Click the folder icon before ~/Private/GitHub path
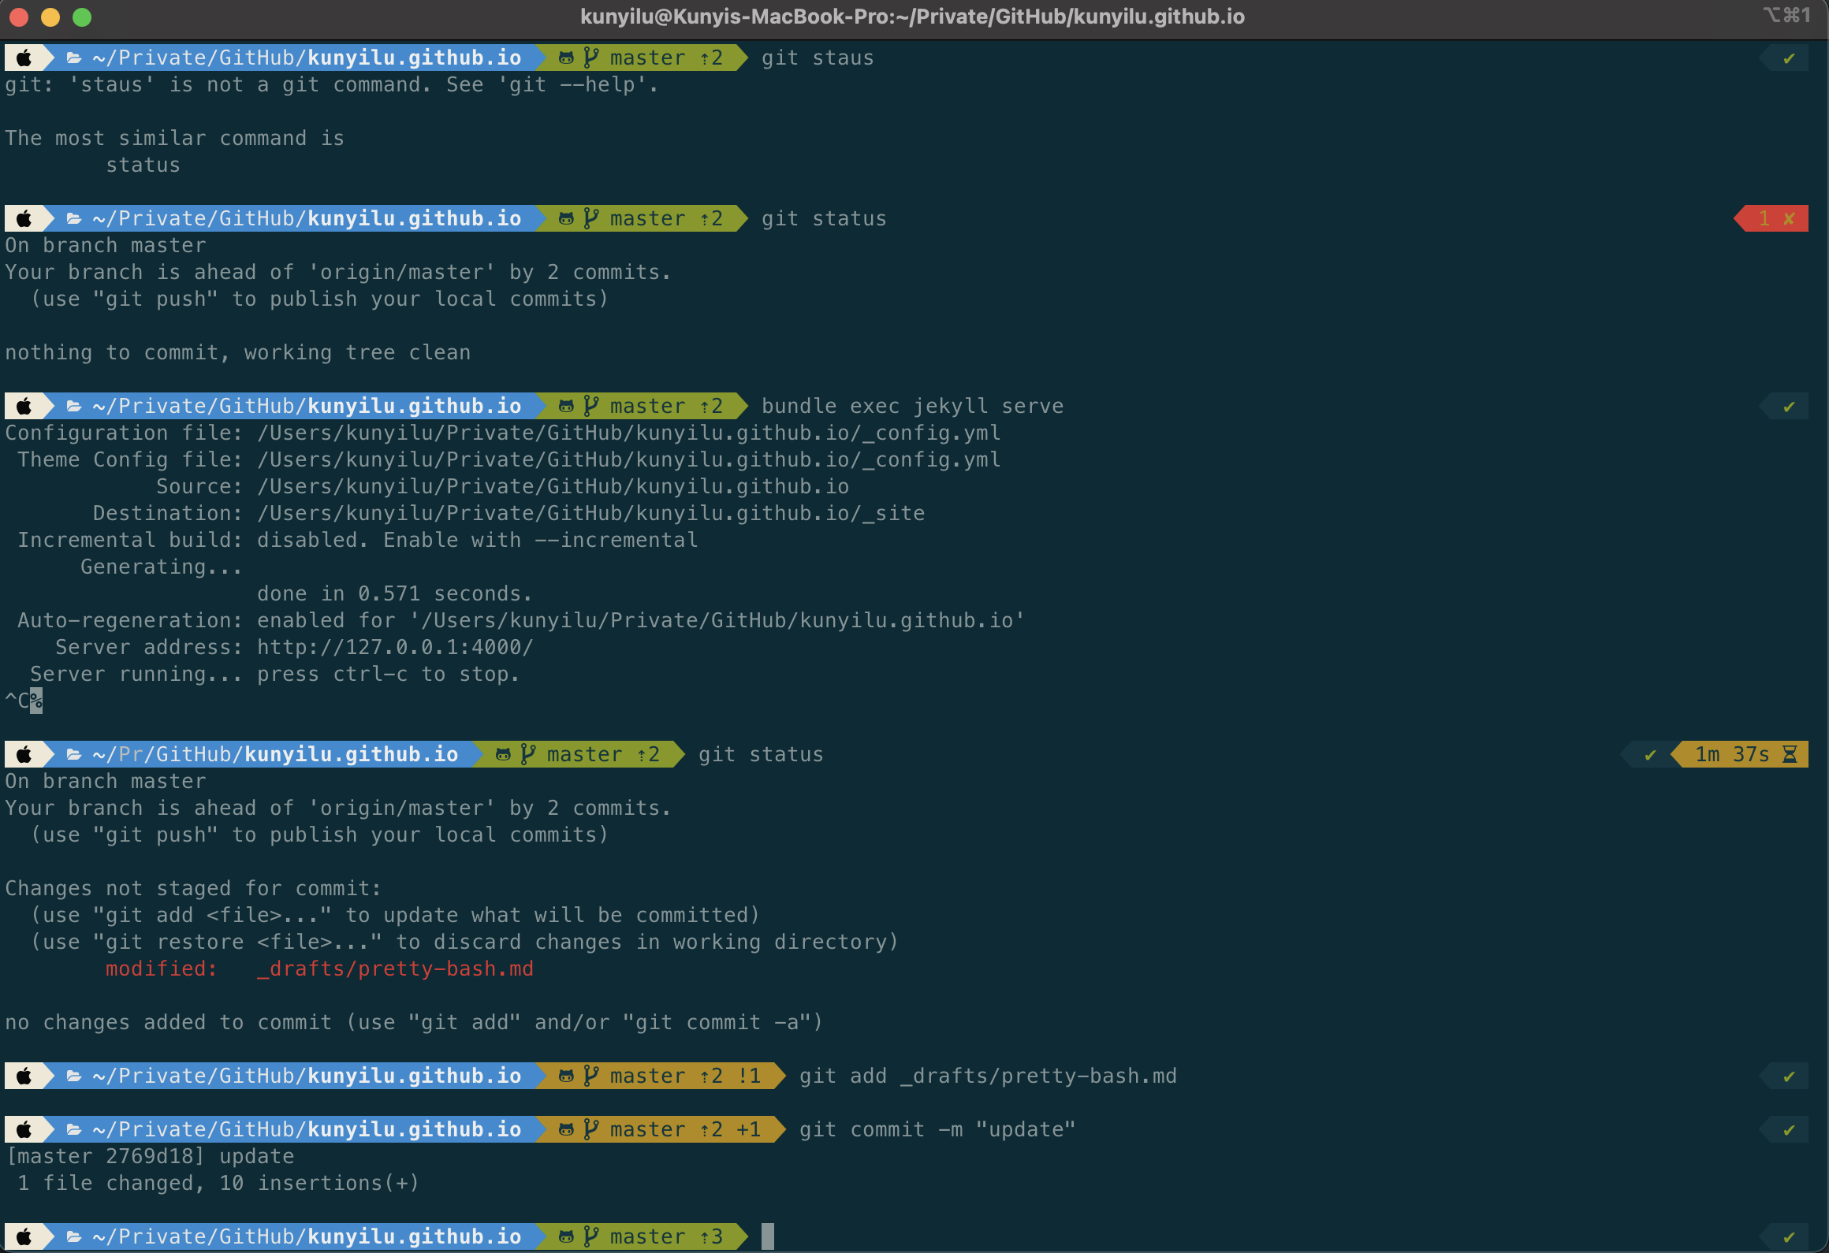The height and width of the screenshot is (1253, 1829). 73,58
